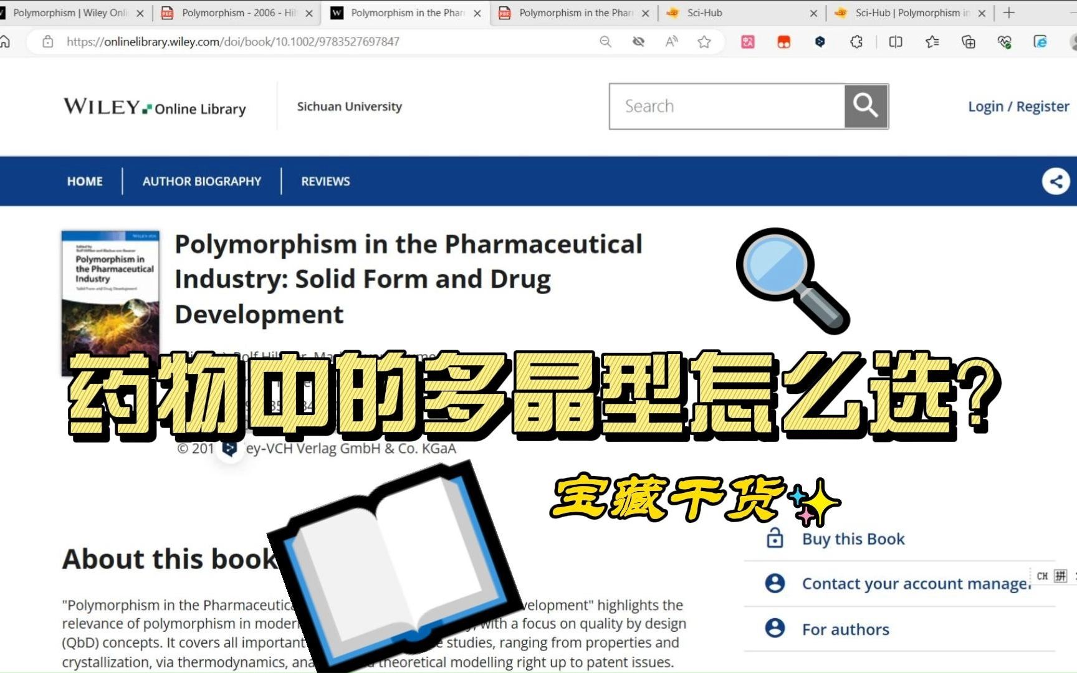Click the browser address bar URL

point(233,42)
